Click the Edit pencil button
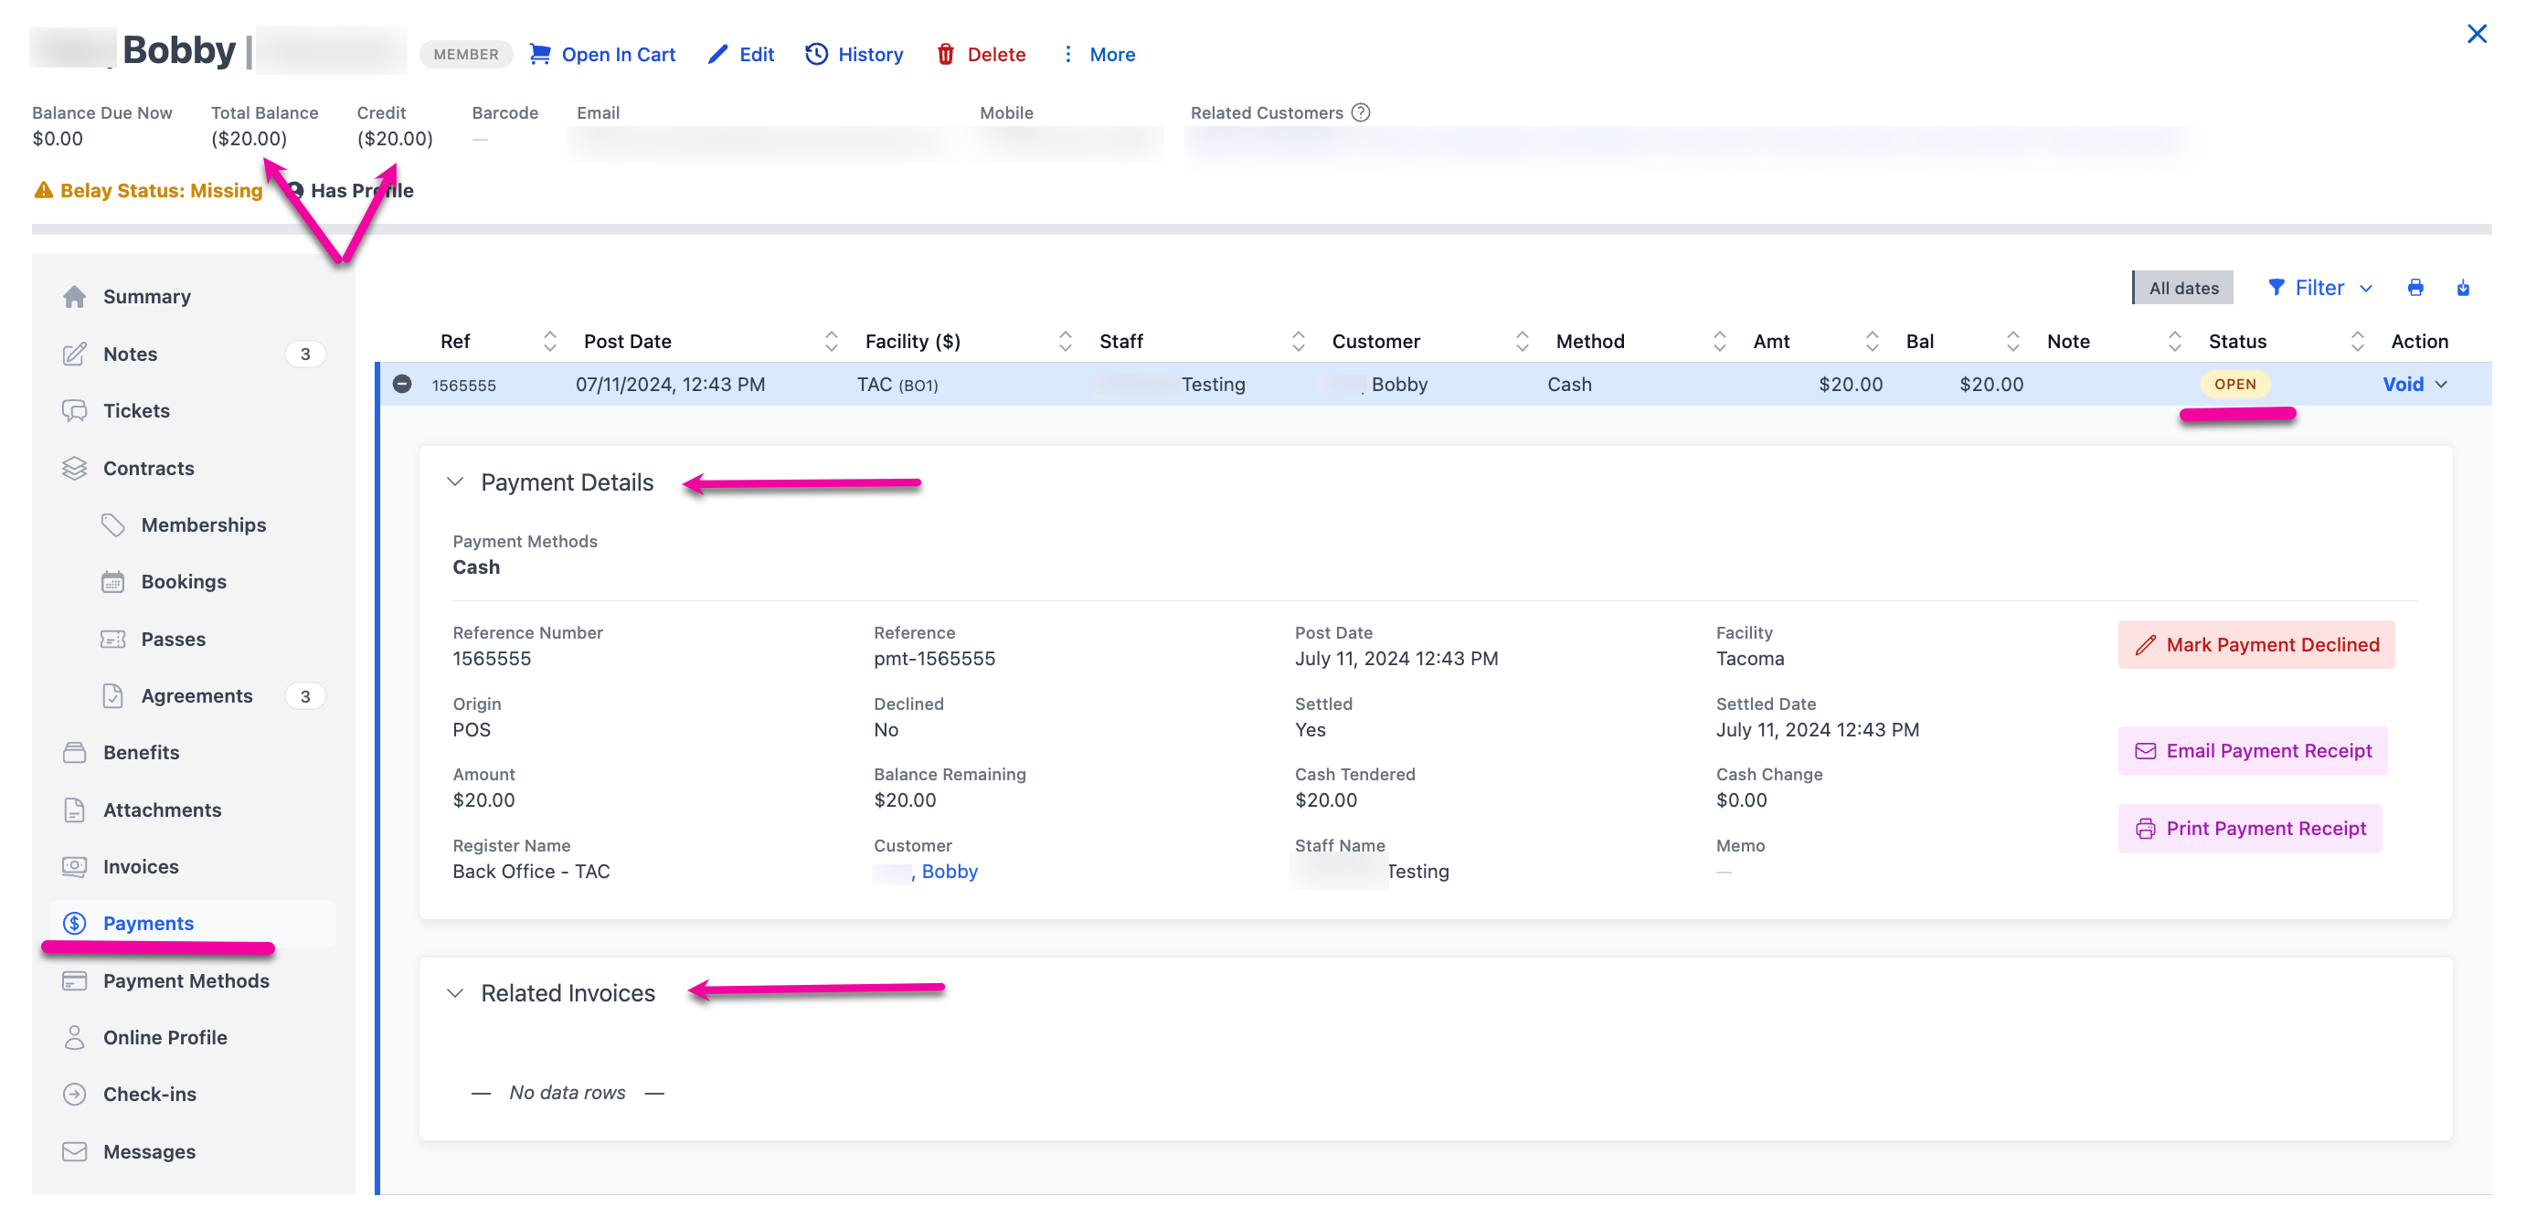 tap(740, 54)
